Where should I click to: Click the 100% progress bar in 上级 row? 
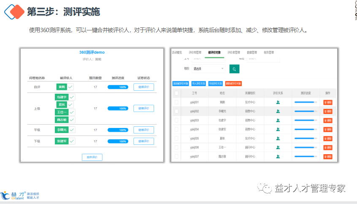(118, 109)
